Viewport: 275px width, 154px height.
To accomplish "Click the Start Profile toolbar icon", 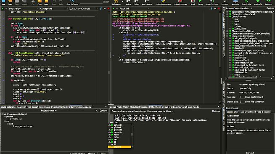I will [x=246, y=2].
